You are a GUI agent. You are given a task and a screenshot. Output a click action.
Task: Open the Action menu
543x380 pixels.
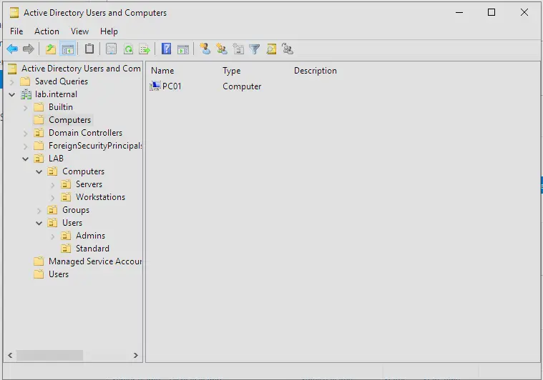pyautogui.click(x=47, y=31)
